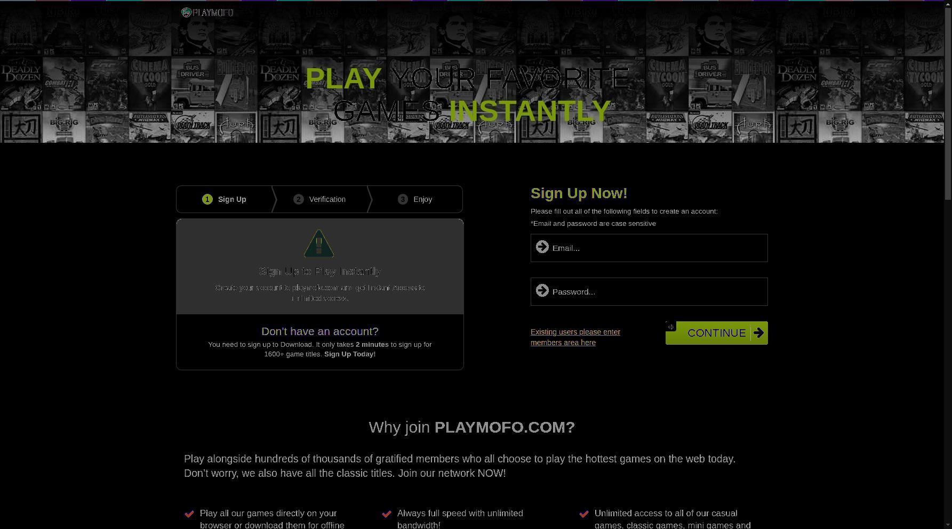Click the arrow icon in Email field

coord(542,247)
